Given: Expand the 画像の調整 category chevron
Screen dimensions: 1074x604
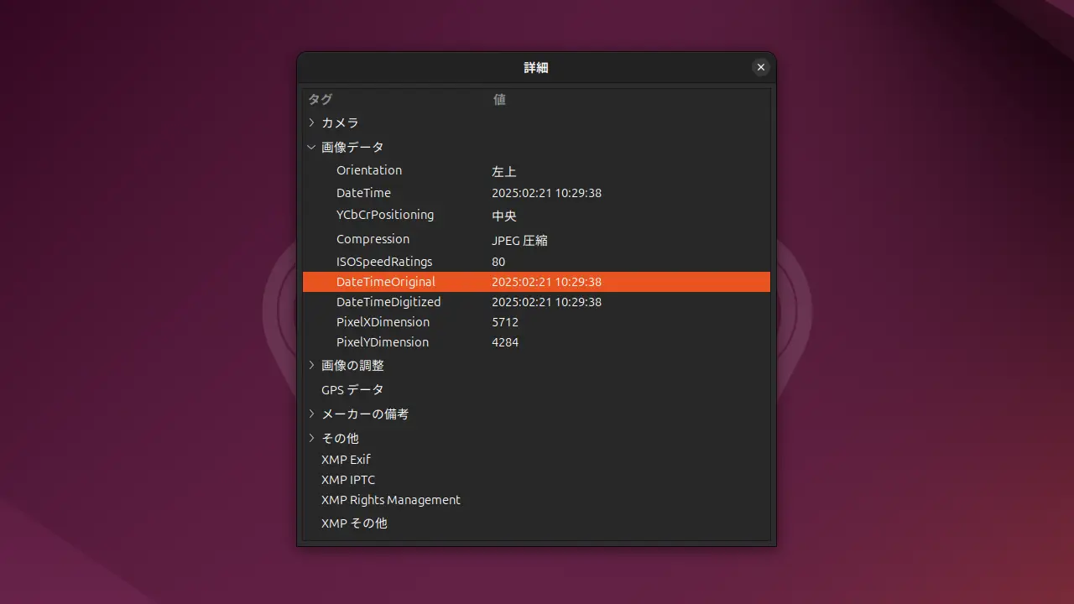Looking at the screenshot, I should (x=311, y=366).
